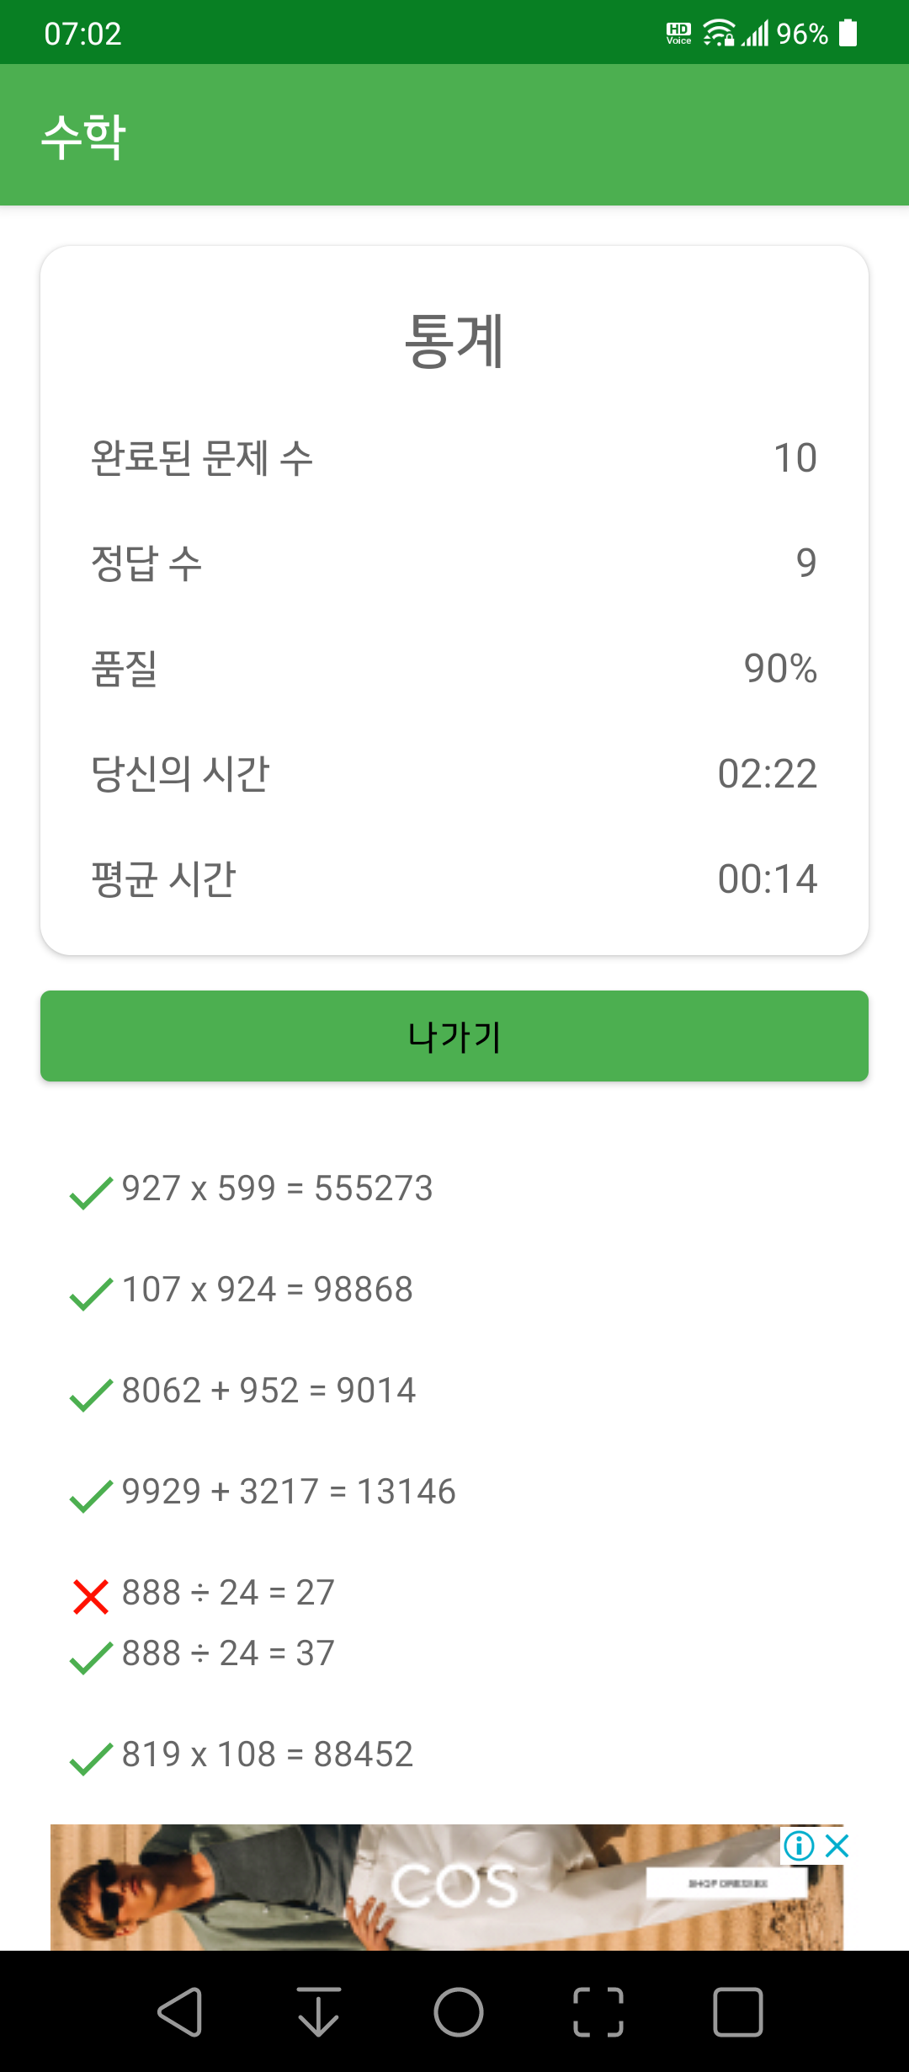Select the result 107 x 924 = 98868
Screen dimensions: 909x2072
coord(268,1290)
